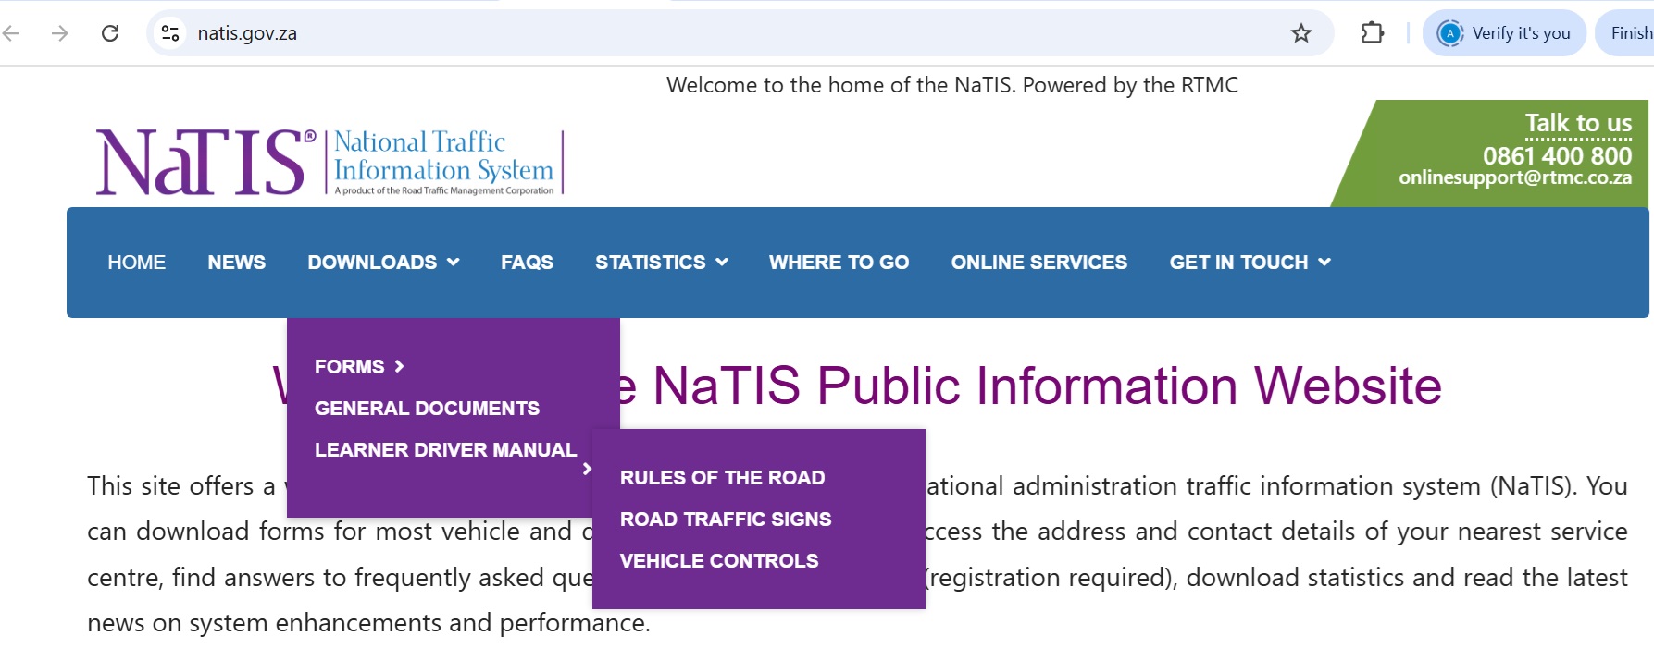Expand the Forms submenu
1654x661 pixels.
point(359,367)
